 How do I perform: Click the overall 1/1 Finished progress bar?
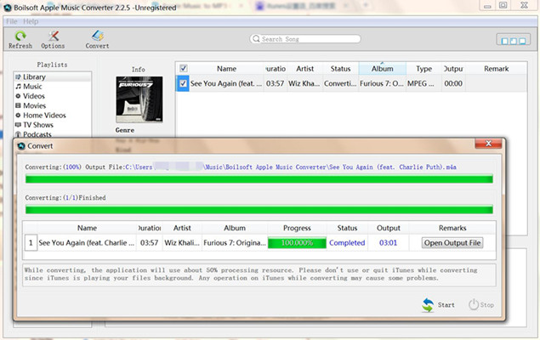tap(259, 209)
